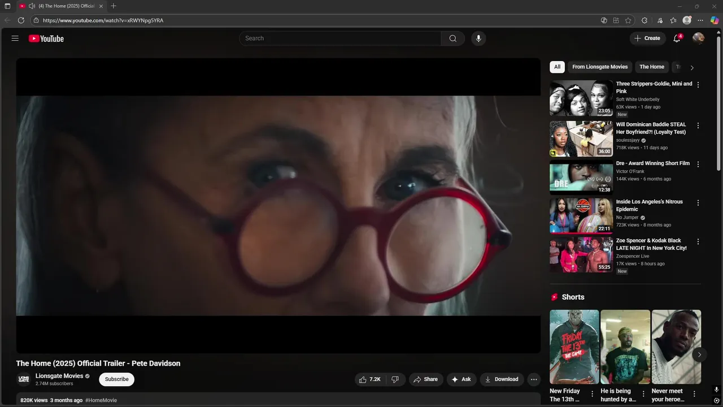723x407 pixels.
Task: Select the All filter chip
Action: tap(557, 67)
